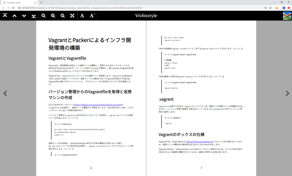Go forward in browser history
This screenshot has width=292, height=176.
tap(8, 8)
